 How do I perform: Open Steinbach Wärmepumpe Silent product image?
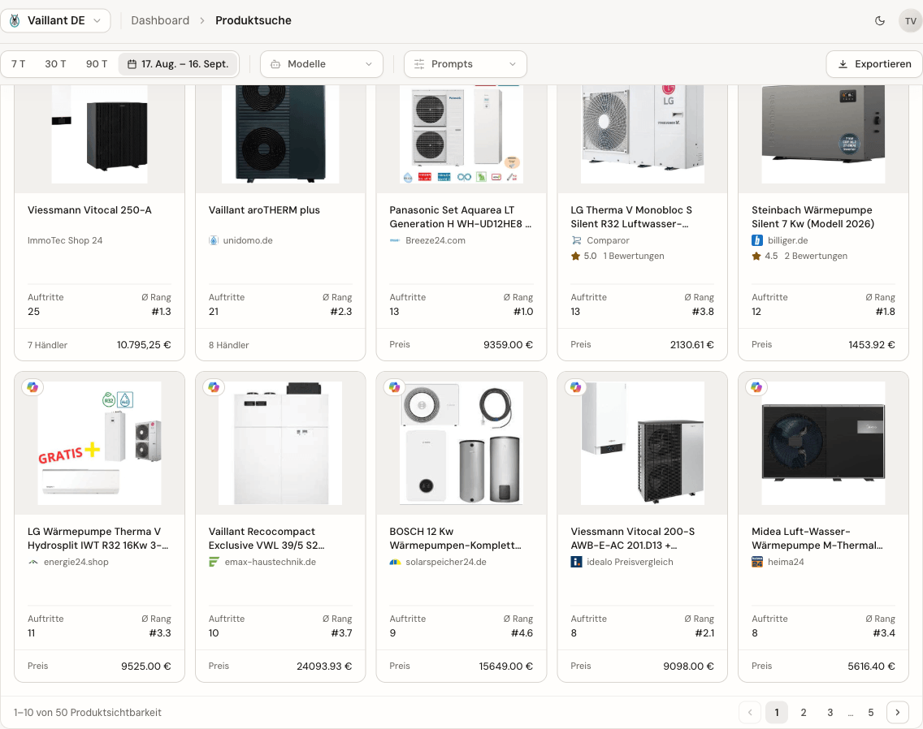(824, 134)
